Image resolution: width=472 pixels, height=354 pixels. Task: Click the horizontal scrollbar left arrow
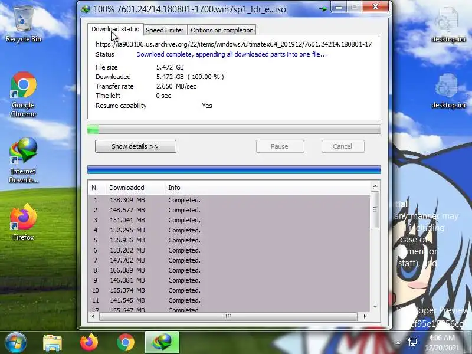[93, 316]
